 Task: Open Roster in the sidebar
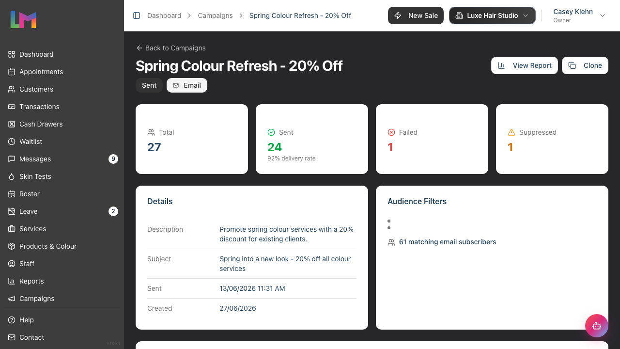click(x=62, y=194)
